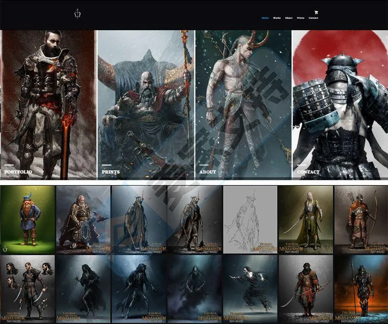View the red-bearded dwarf on green thumbnail
The image size is (388, 324).
[x=28, y=220]
